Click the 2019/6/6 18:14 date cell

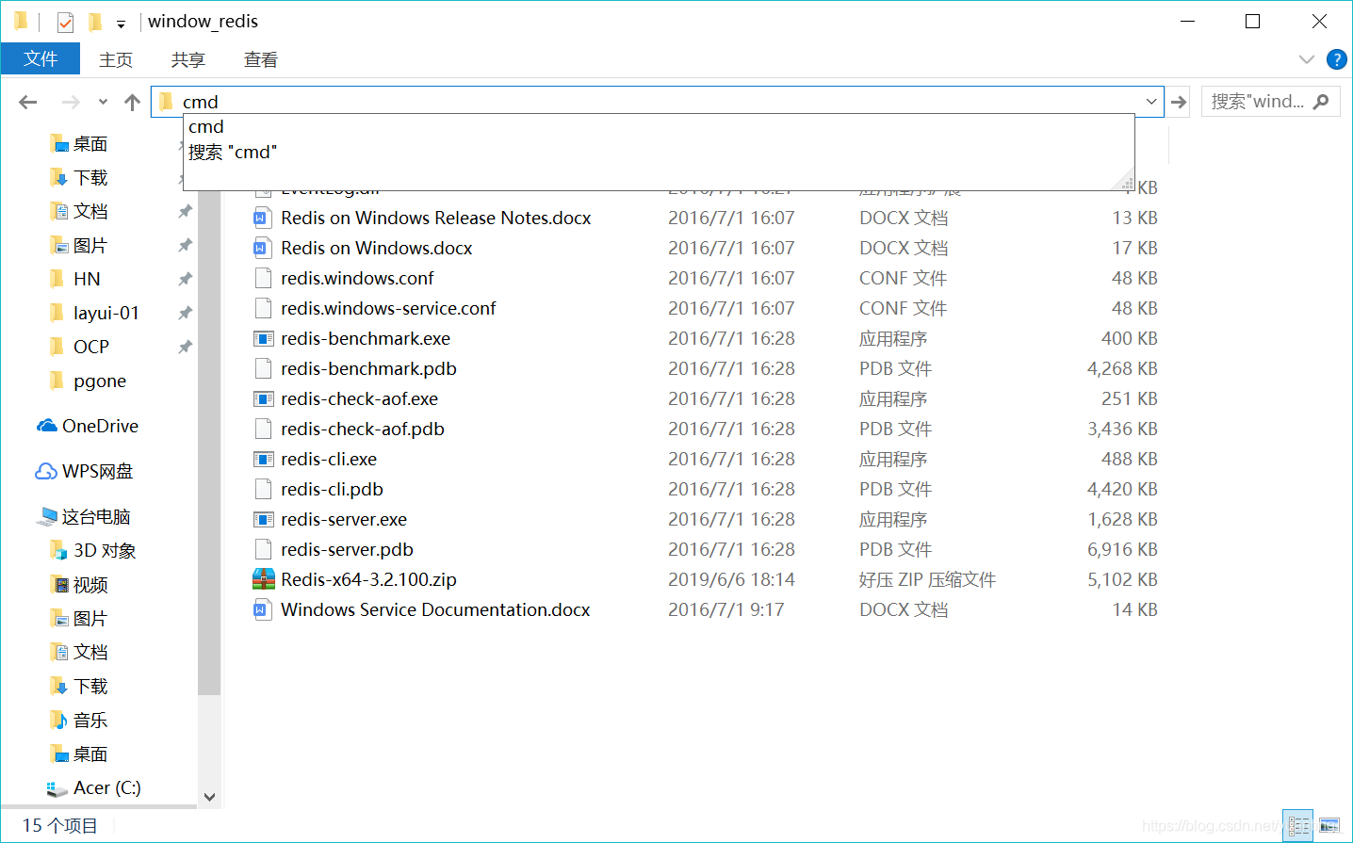coord(731,580)
